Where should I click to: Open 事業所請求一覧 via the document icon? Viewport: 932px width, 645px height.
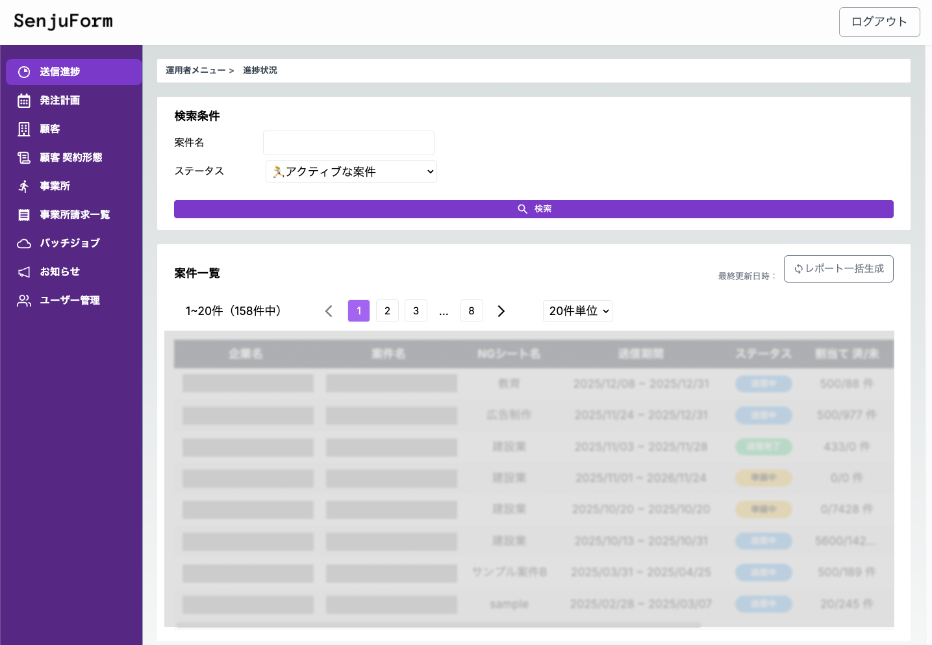click(x=23, y=214)
